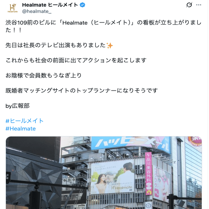This screenshot has height=209, width=209.
Task: Open the attached Shibuya street photo
Action: 104,173
